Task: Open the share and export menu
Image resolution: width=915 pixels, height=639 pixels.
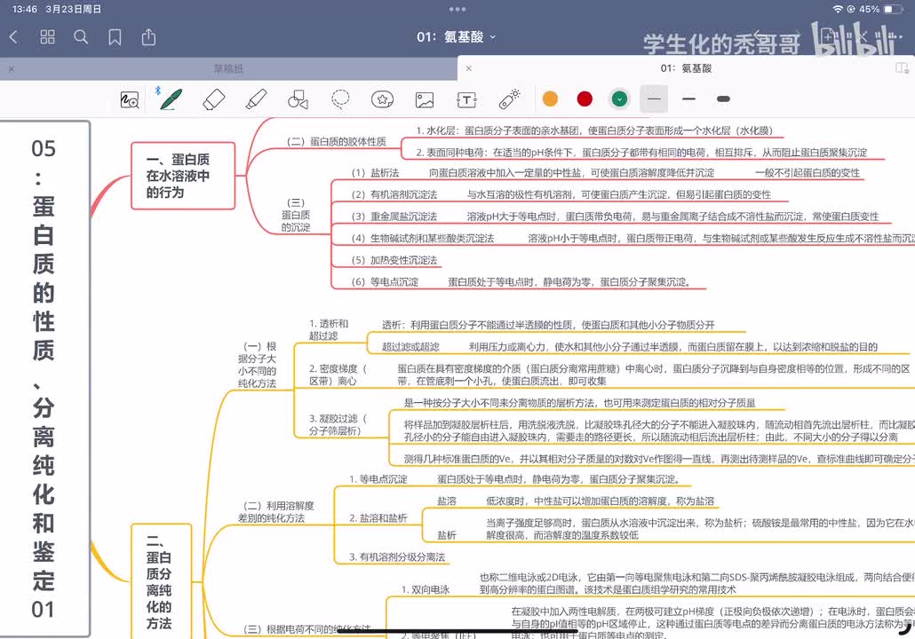Action: click(x=149, y=37)
